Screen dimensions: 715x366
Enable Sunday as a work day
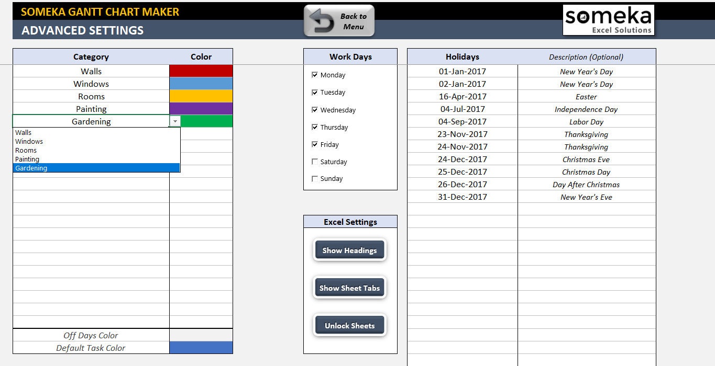pos(315,178)
